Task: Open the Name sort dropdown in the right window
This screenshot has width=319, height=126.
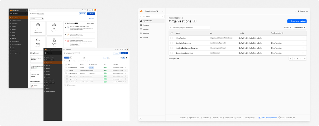Action: (x=288, y=28)
